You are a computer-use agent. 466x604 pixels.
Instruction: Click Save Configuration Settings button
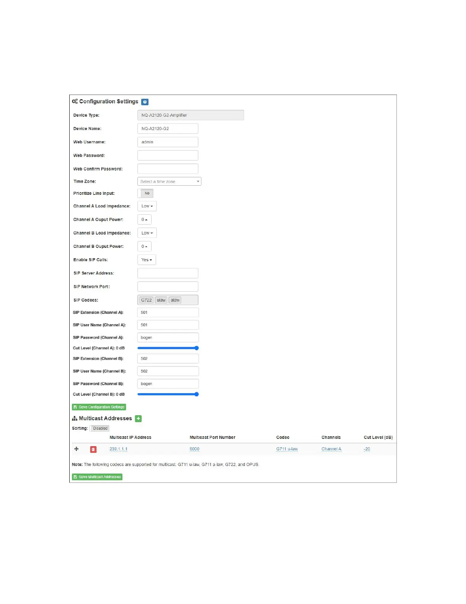(x=99, y=407)
